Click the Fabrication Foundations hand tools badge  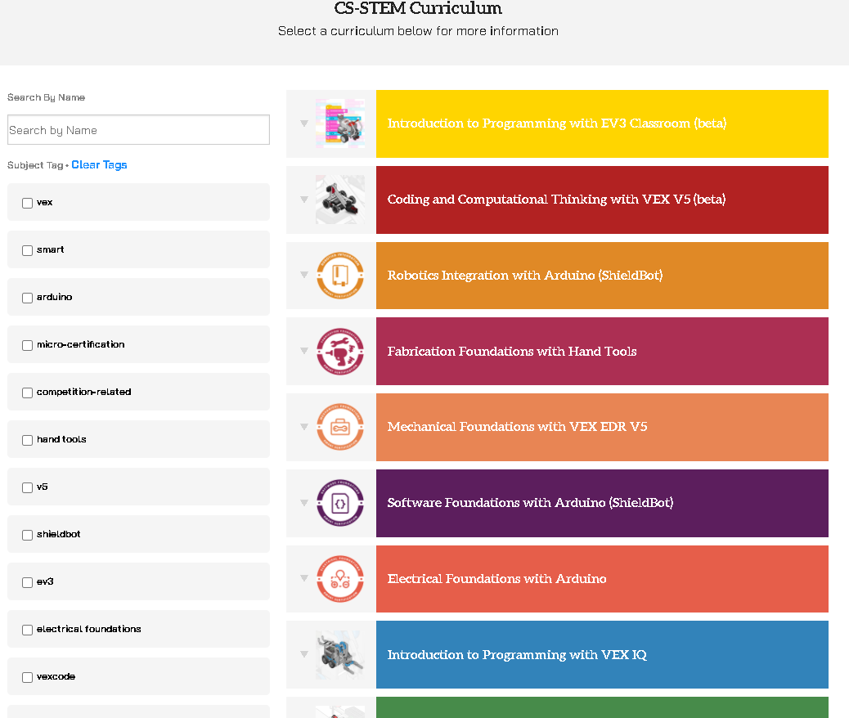pos(340,352)
